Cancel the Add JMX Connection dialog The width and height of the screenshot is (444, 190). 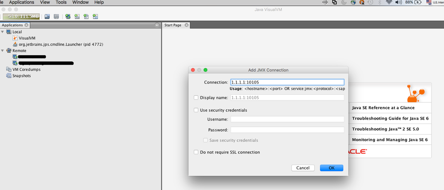303,168
